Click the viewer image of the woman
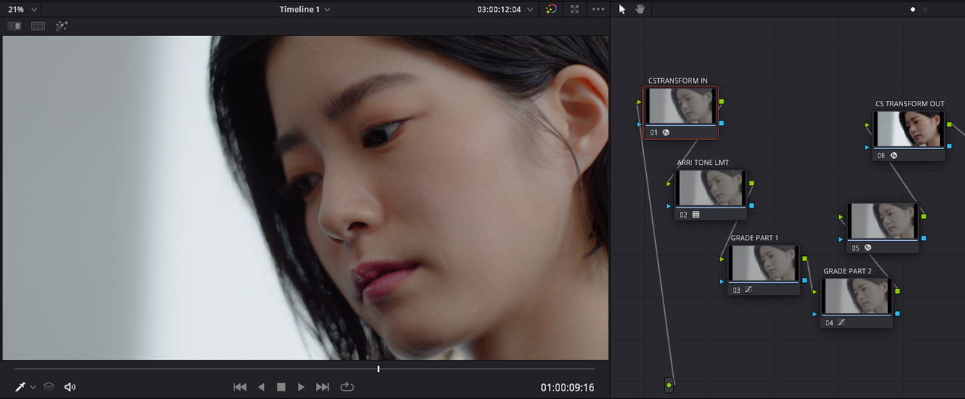 click(x=305, y=197)
